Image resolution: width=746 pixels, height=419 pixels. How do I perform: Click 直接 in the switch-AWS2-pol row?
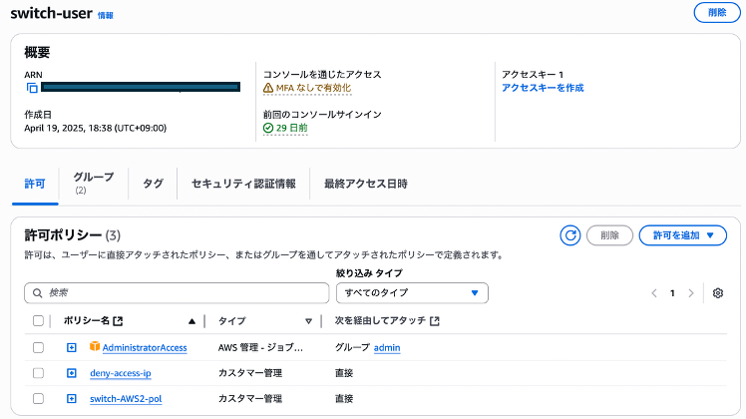point(344,398)
